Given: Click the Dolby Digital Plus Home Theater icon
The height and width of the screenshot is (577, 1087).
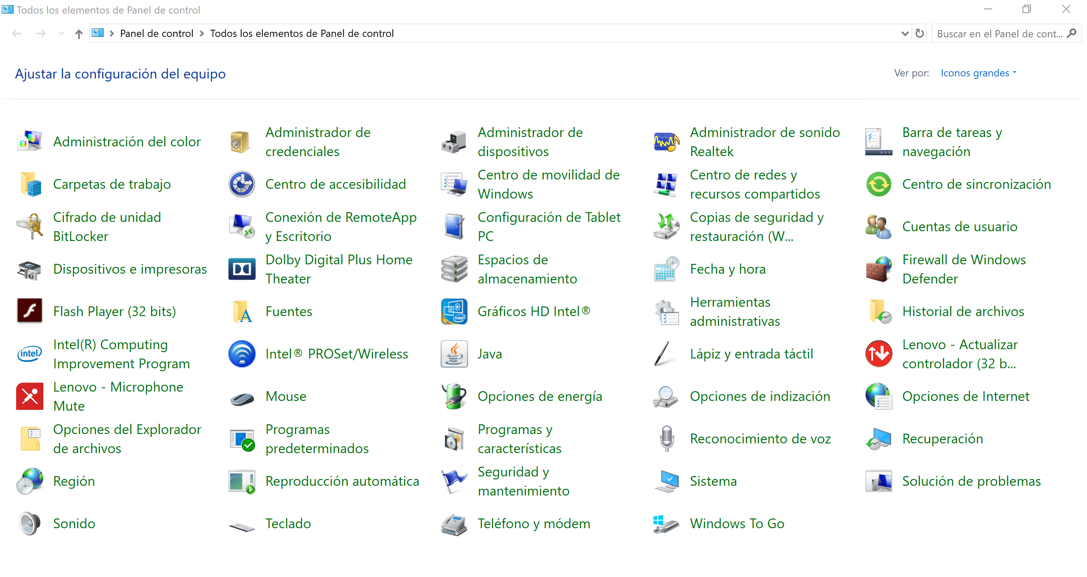Looking at the screenshot, I should tap(242, 269).
